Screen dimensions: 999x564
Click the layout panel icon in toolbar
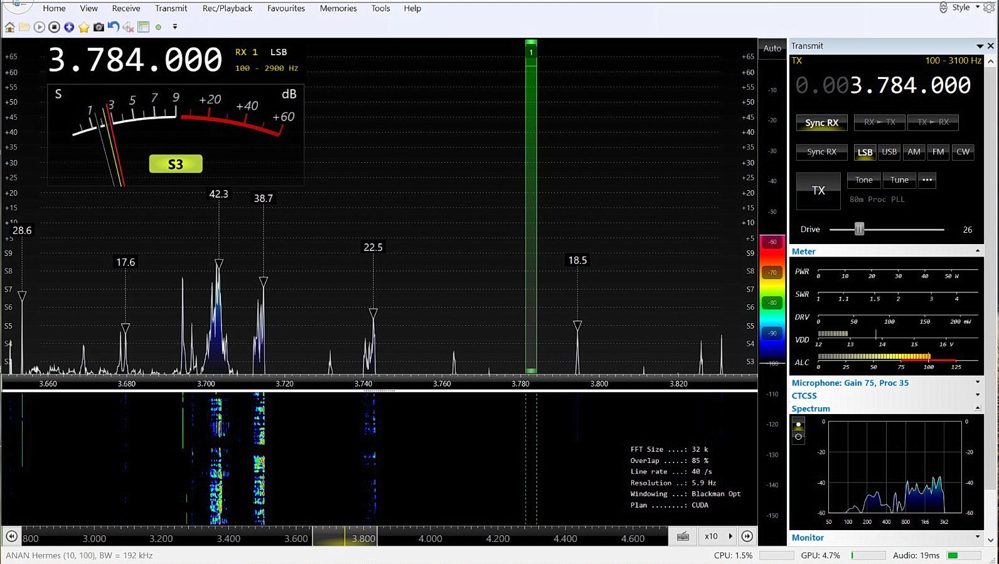pos(143,27)
